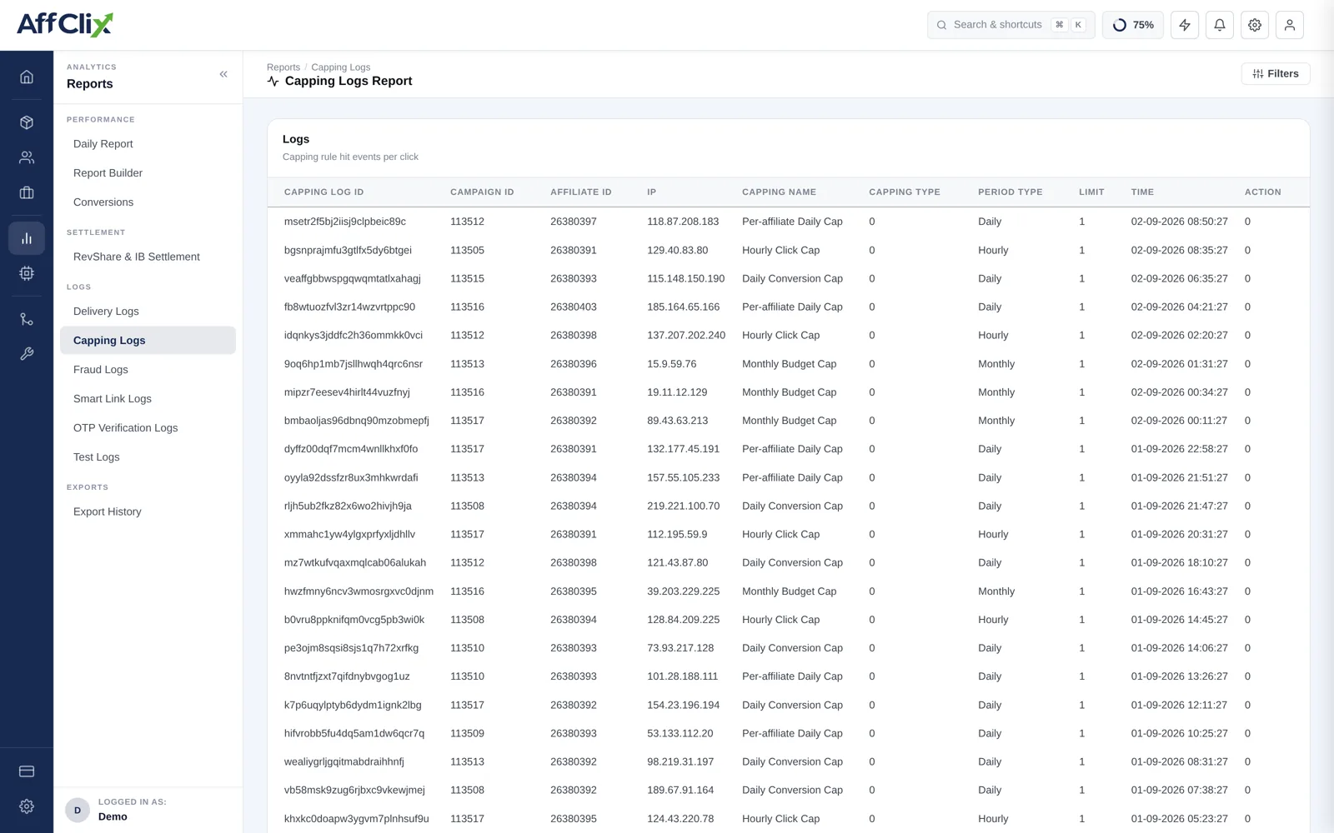Click IP address 189.67.91.164
1334x833 pixels.
pyautogui.click(x=680, y=790)
